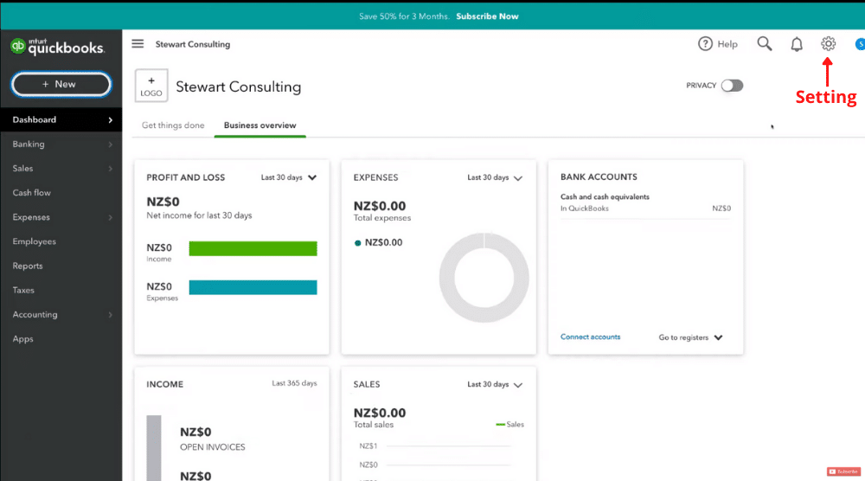Image resolution: width=865 pixels, height=481 pixels.
Task: Click the grey expenses donut chart
Action: (484, 278)
